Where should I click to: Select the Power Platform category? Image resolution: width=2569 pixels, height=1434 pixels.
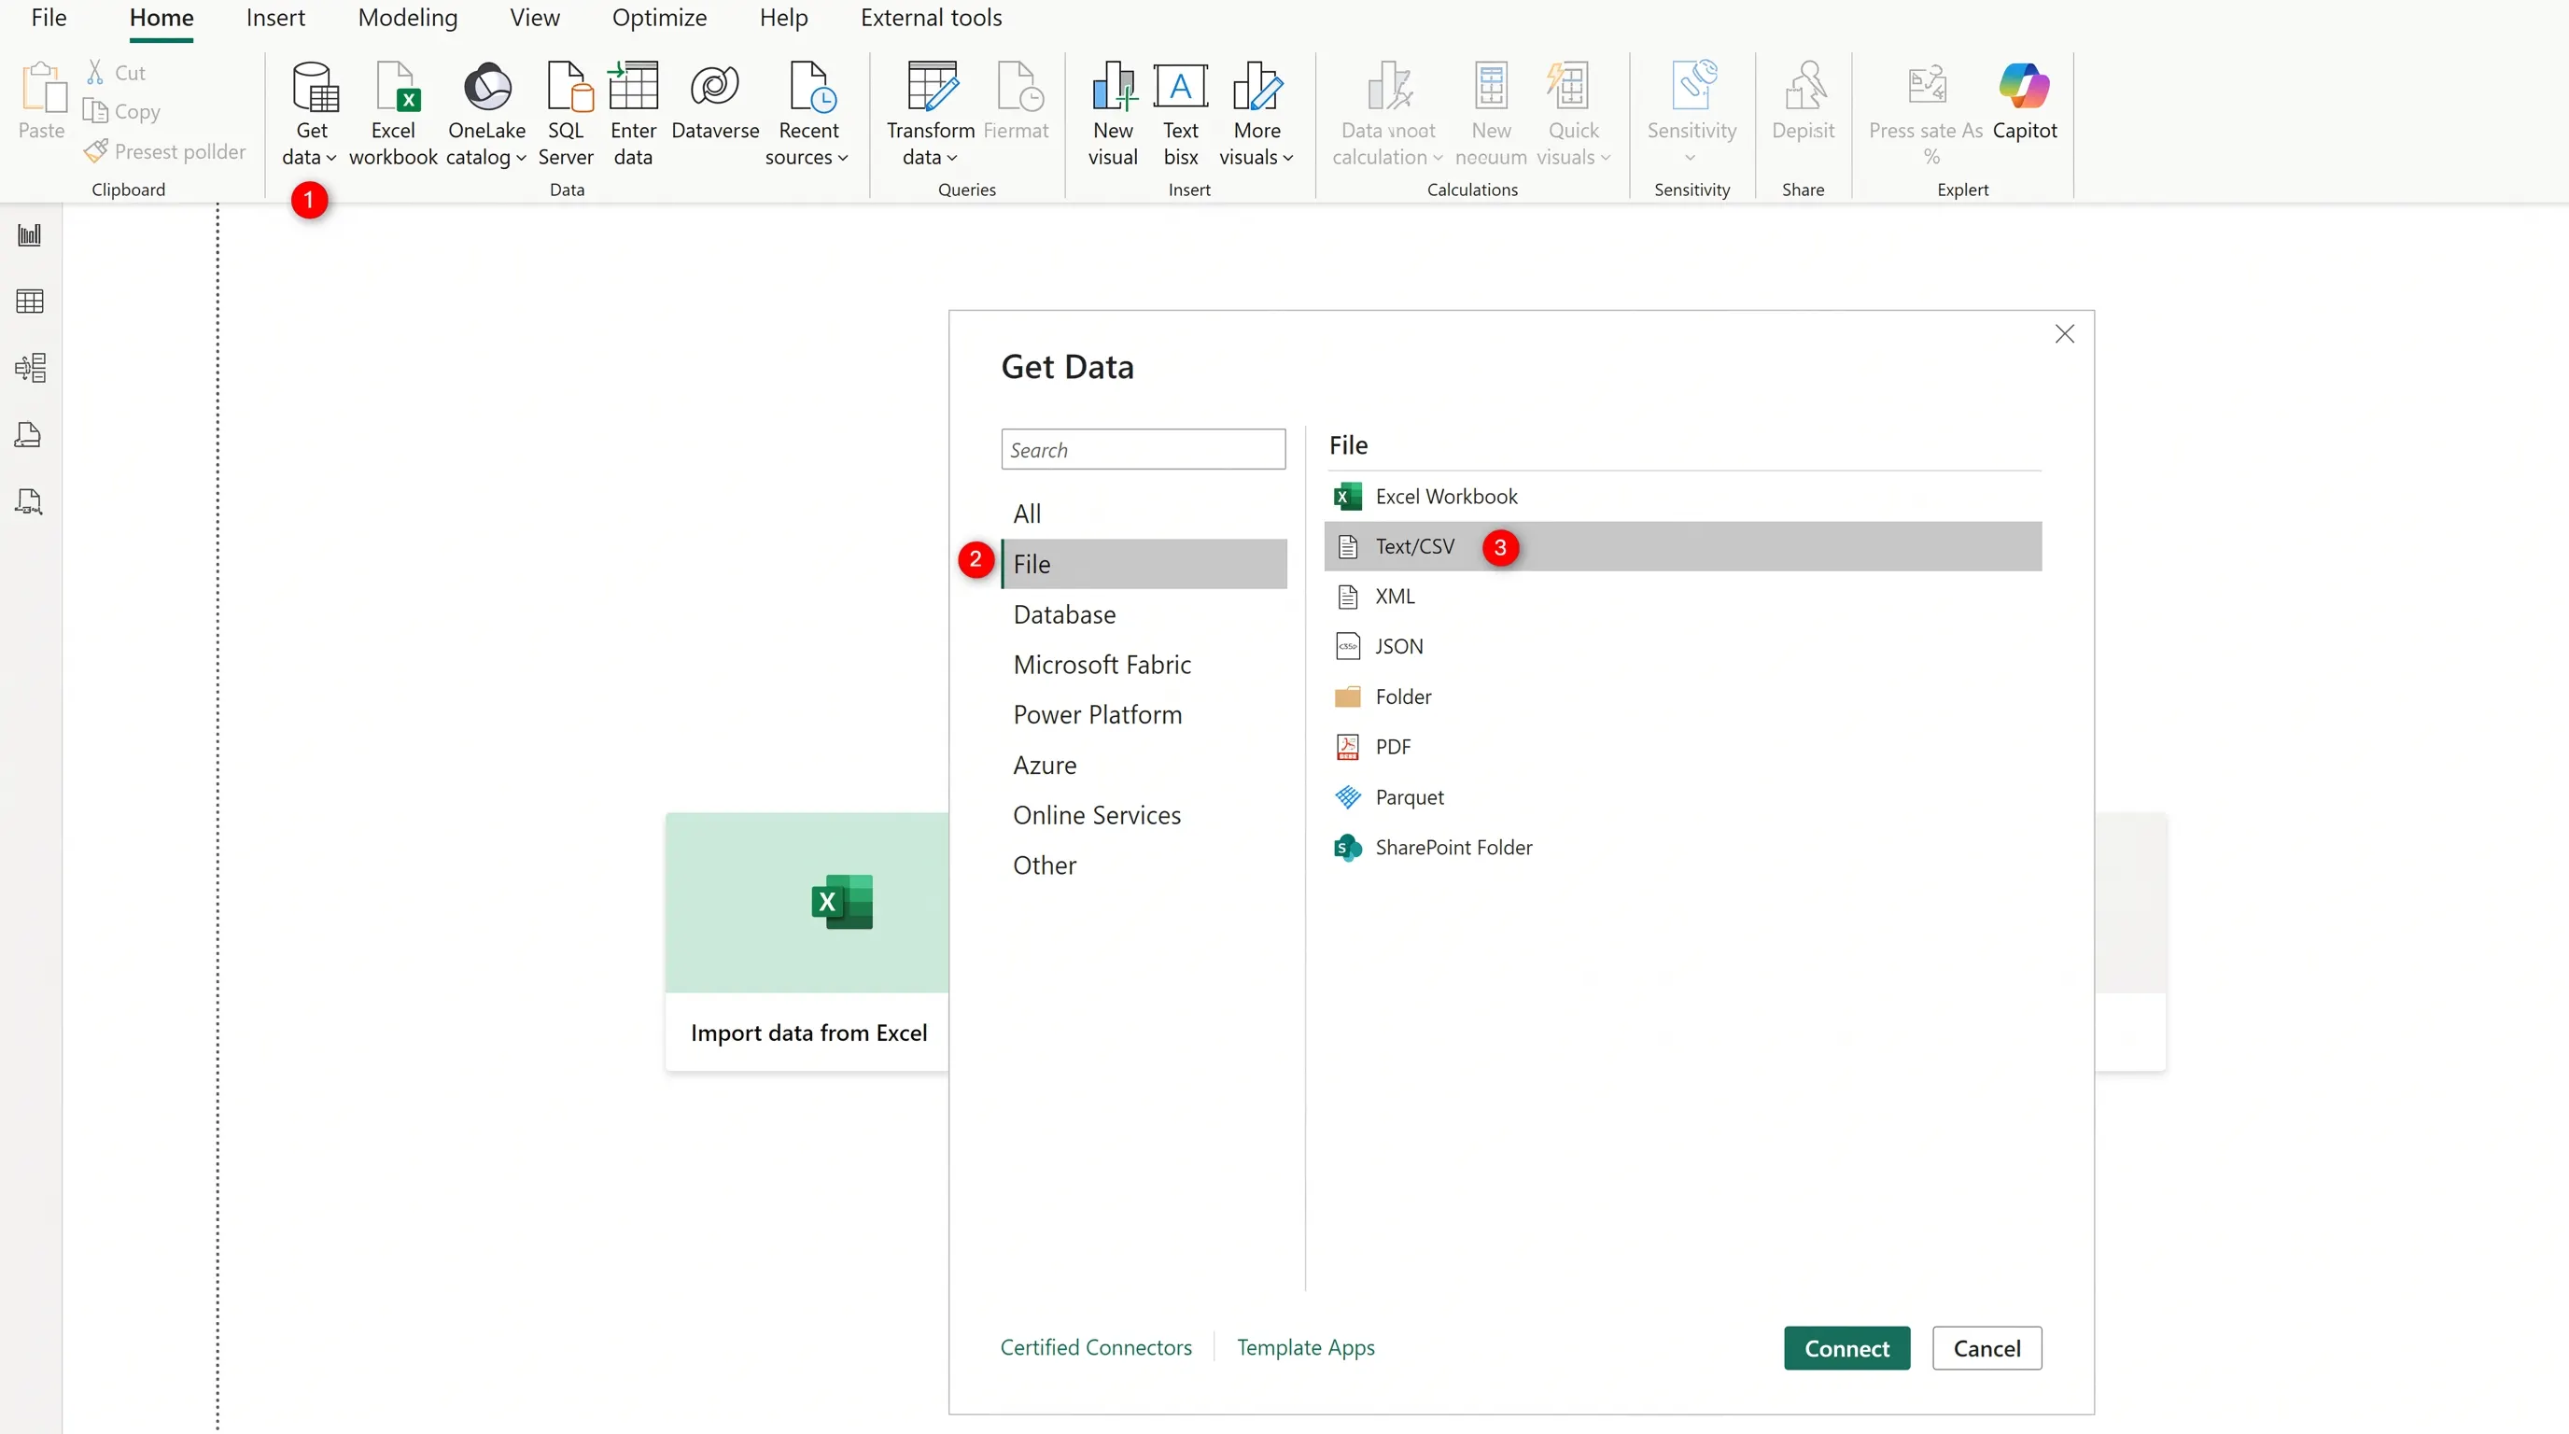coord(1144,715)
